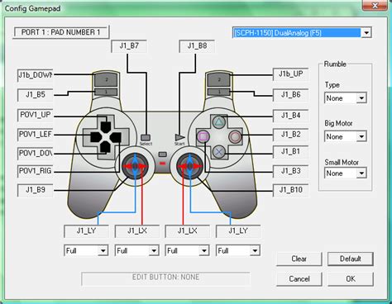Click the D-pad left arrow on gamepad
This screenshot has width=392, height=304.
click(x=96, y=137)
